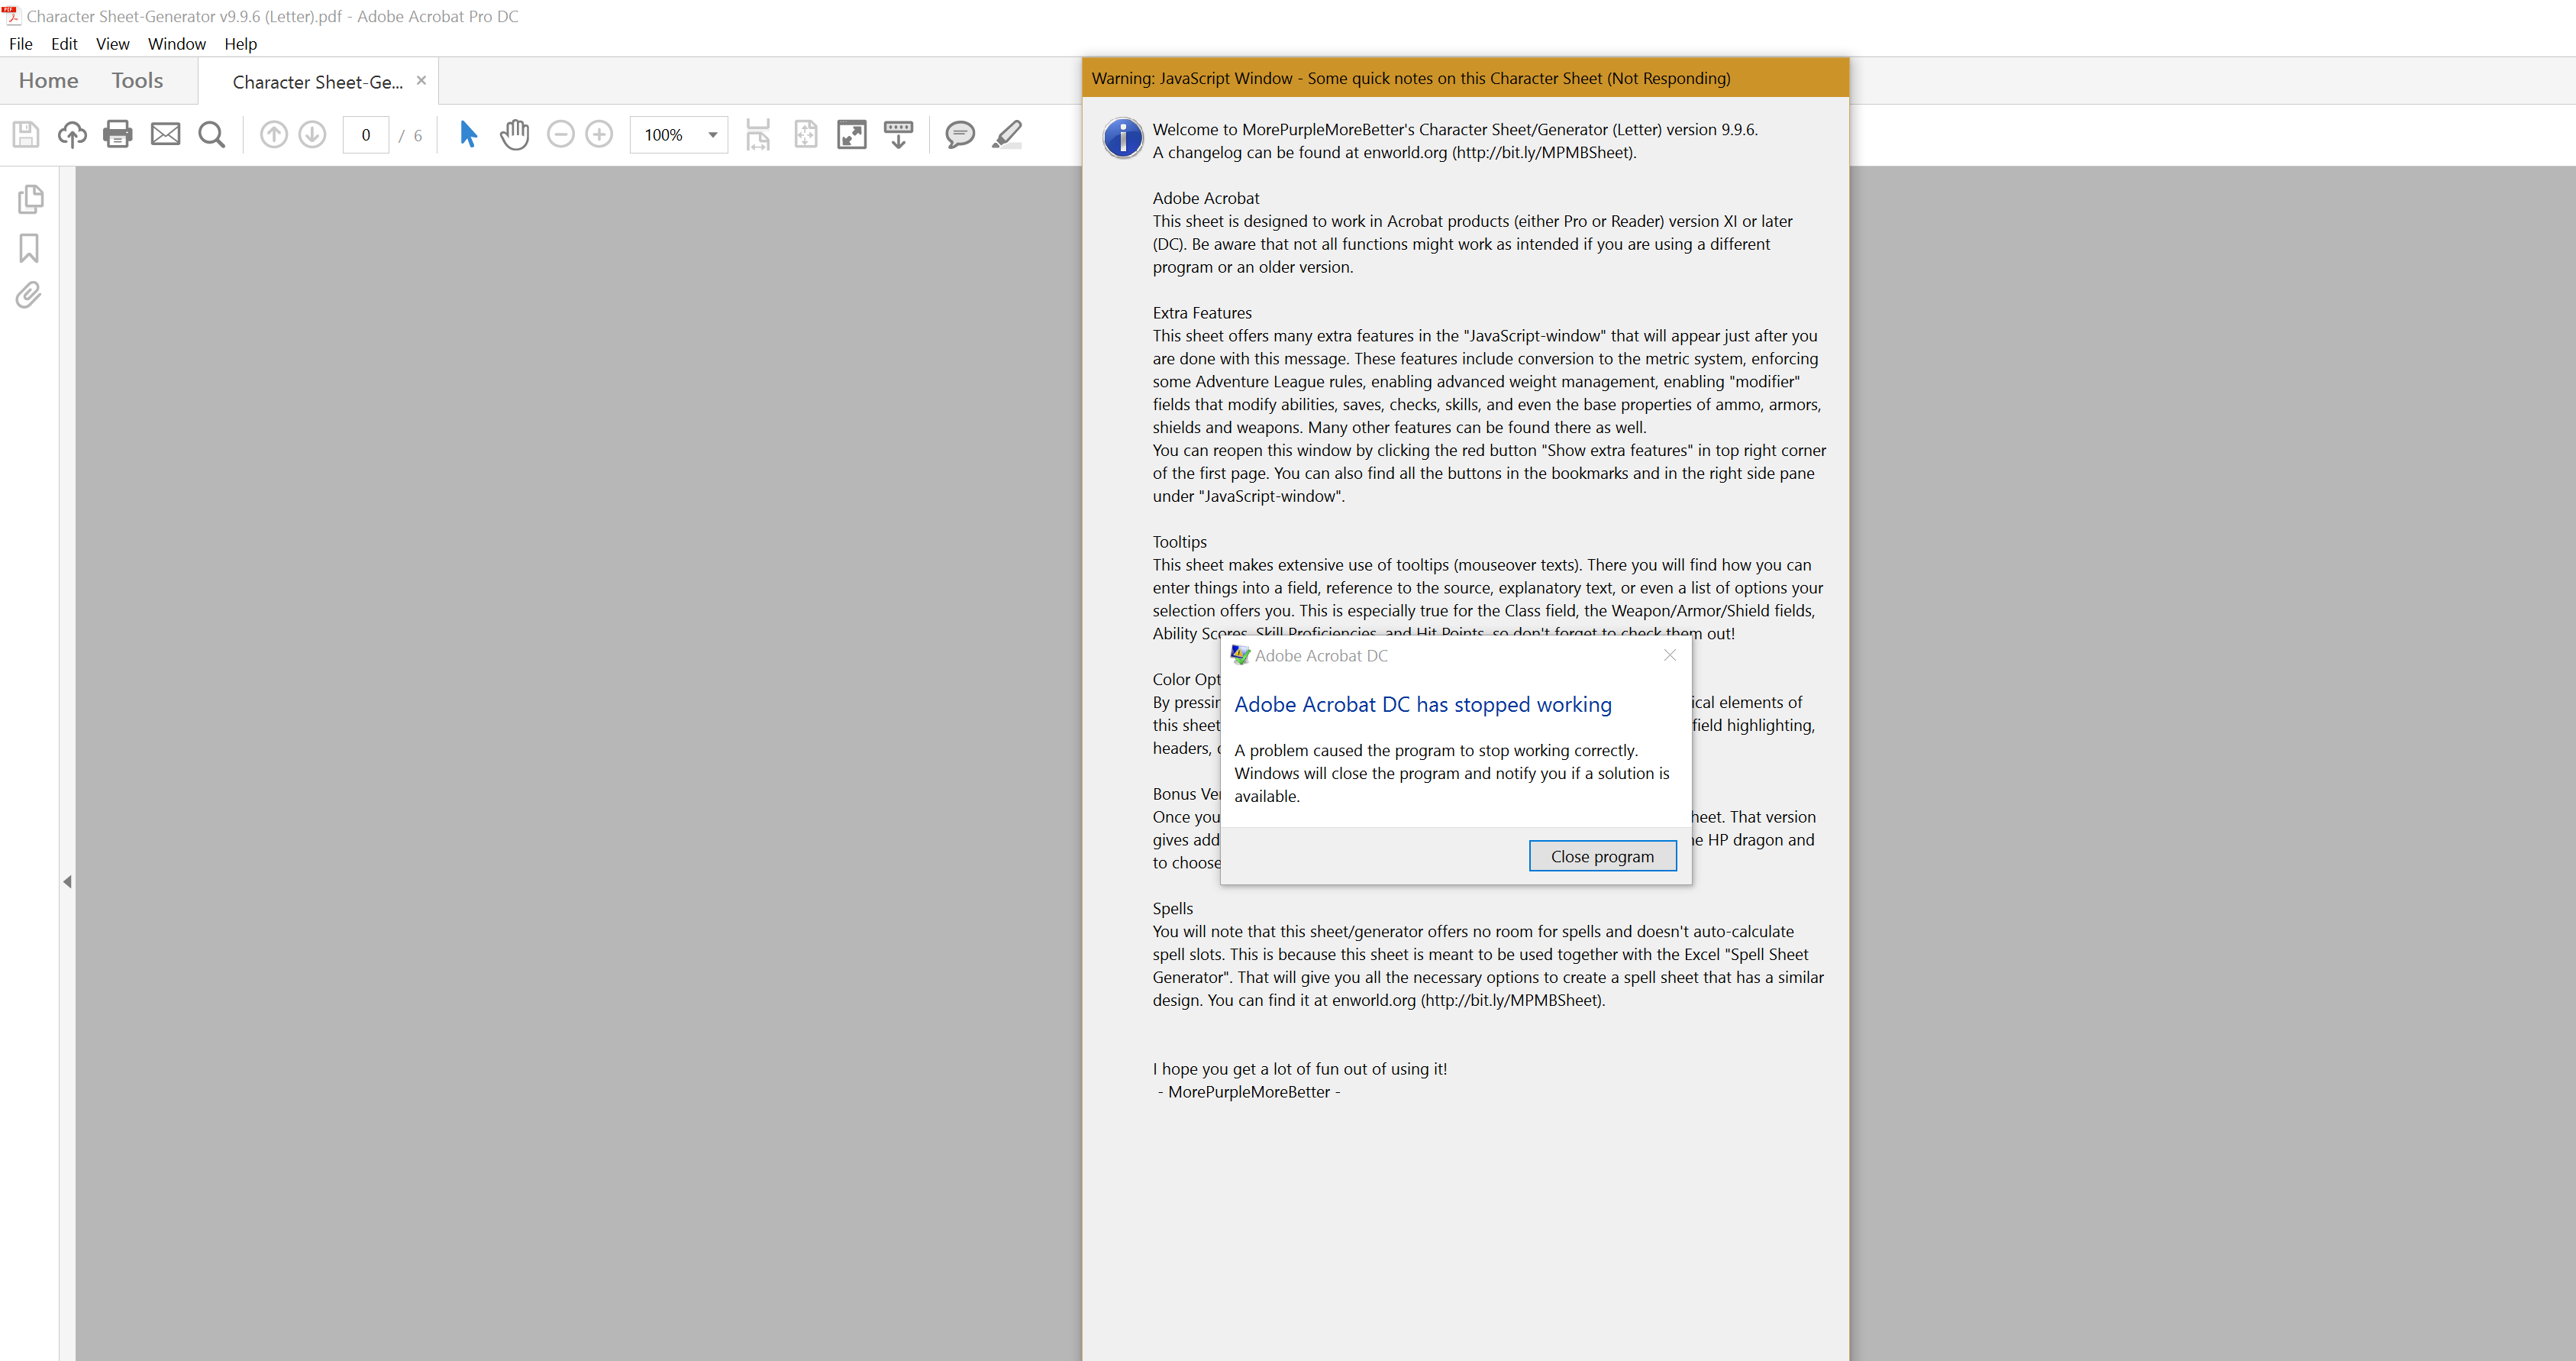
Task: Click the '- MorePurpleMoreBetter -' signature text
Action: click(1249, 1092)
